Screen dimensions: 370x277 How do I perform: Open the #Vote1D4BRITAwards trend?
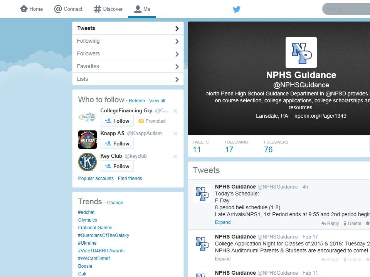point(101,251)
